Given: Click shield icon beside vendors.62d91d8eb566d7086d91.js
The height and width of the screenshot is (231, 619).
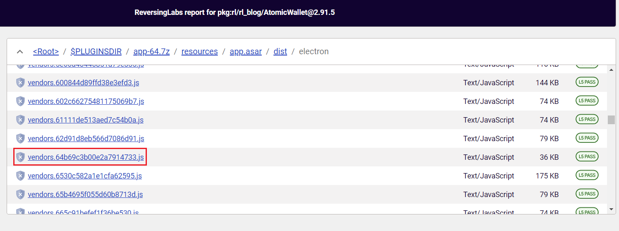Looking at the screenshot, I should 20,139.
